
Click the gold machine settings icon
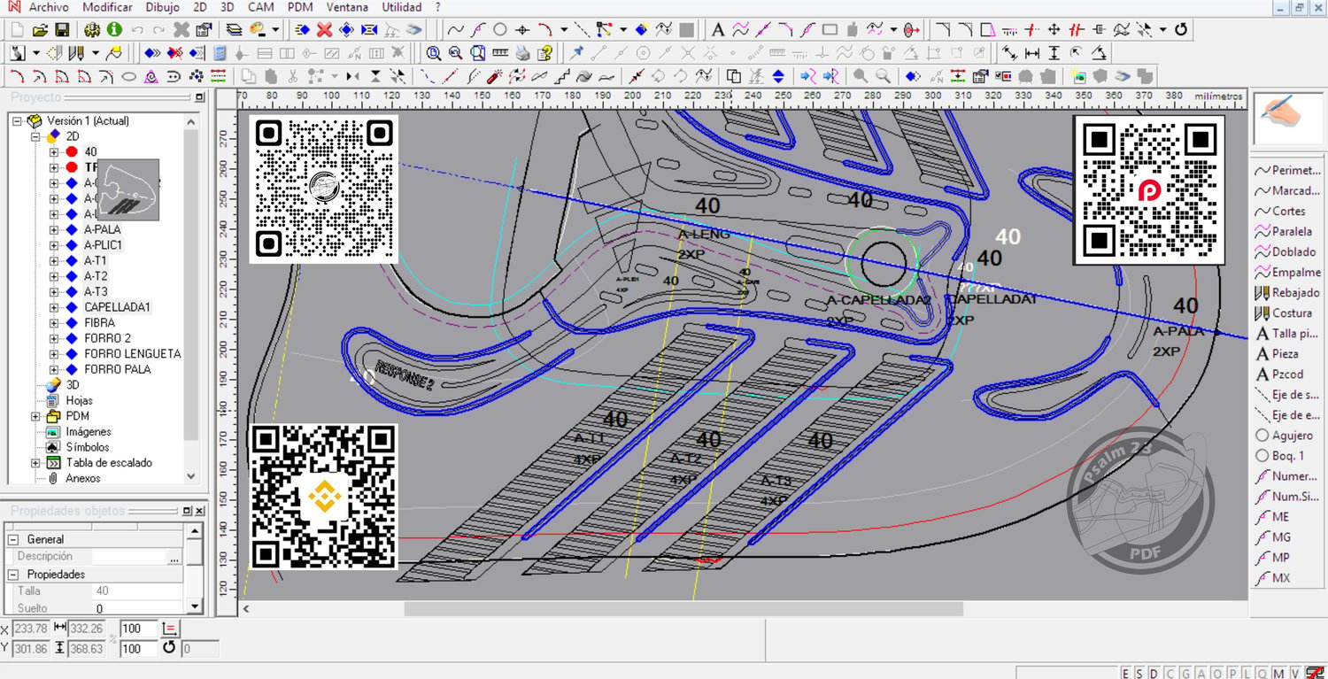click(91, 30)
